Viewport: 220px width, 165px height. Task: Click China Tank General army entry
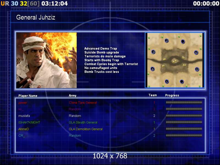point(83,103)
